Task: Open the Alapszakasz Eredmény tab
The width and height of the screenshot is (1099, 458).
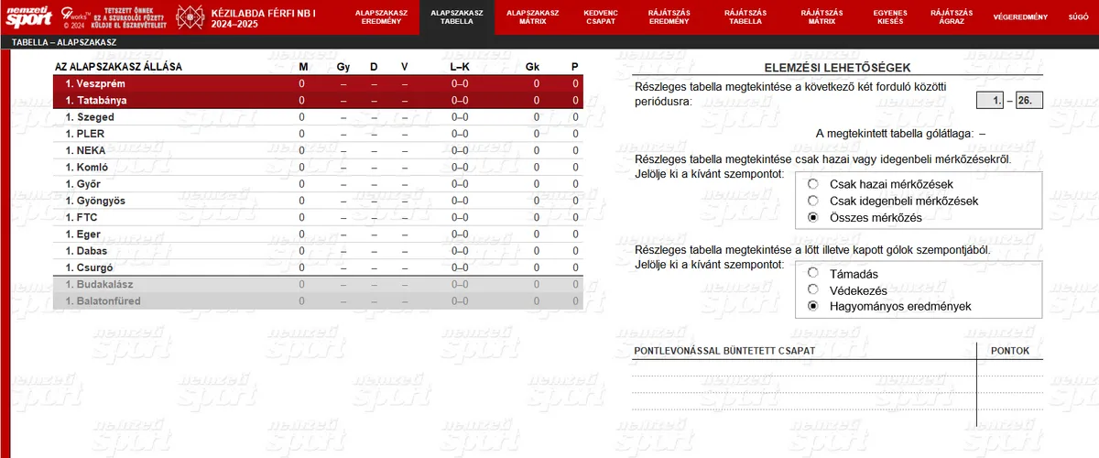Action: point(381,17)
